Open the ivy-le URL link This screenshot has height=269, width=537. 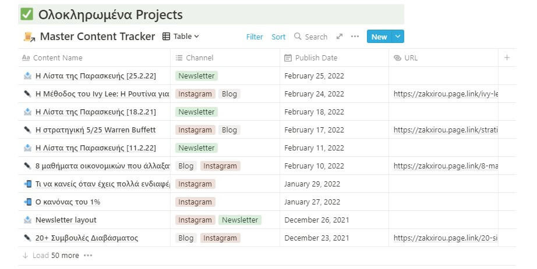446,94
